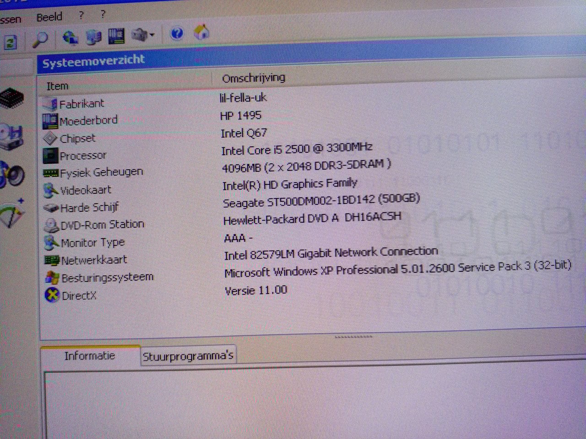Select the value Intel Q67
586x439 pixels.
(244, 133)
